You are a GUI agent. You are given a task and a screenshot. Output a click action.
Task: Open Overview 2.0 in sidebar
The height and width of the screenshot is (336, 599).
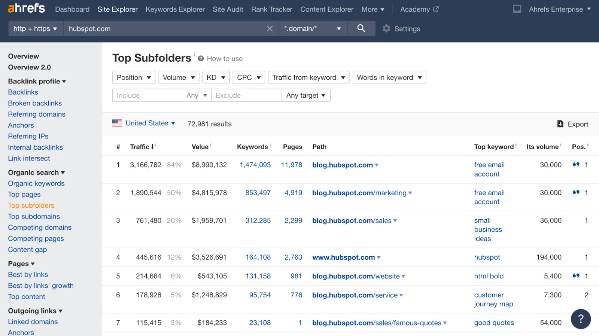pyautogui.click(x=30, y=67)
